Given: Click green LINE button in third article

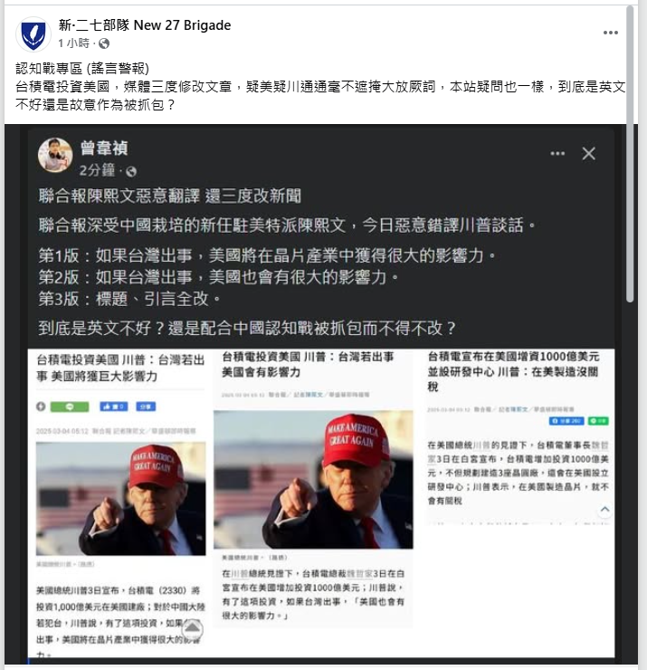Looking at the screenshot, I should (598, 421).
